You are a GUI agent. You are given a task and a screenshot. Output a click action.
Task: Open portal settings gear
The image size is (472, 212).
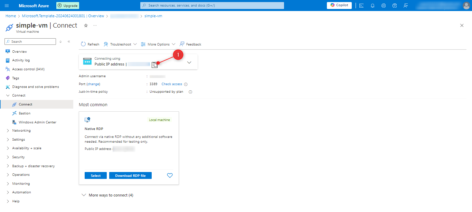click(x=384, y=6)
